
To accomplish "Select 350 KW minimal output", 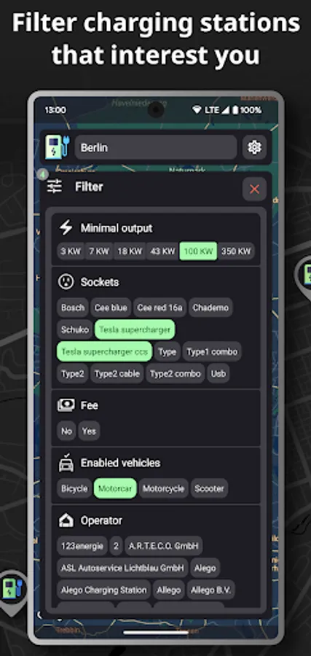I will click(236, 251).
